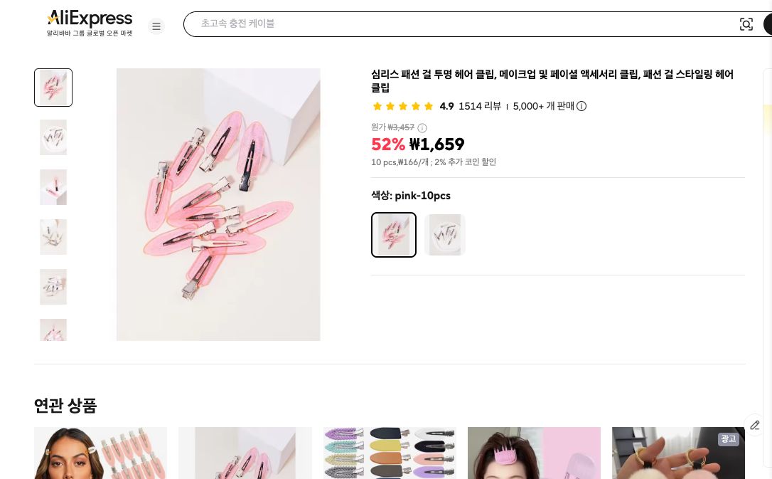Click the AliExpress logo
The image size is (772, 479).
tap(89, 19)
